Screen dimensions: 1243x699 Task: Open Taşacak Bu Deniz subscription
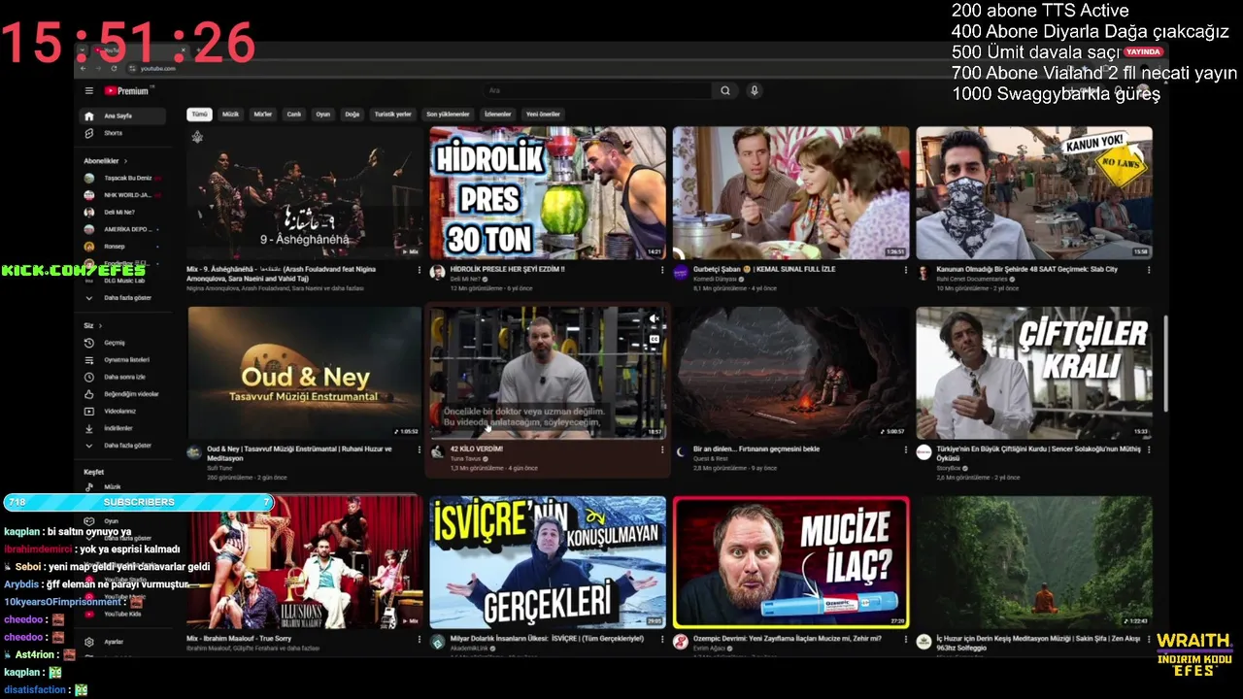[x=121, y=179]
